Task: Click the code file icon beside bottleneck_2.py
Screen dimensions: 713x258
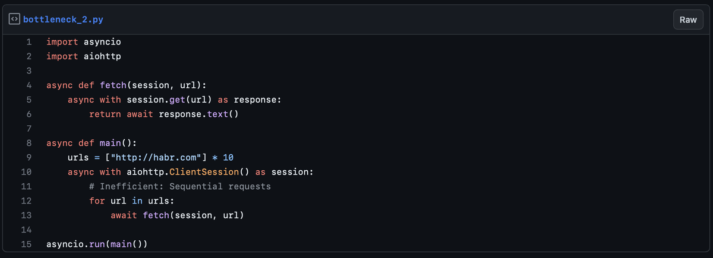Action: pyautogui.click(x=14, y=20)
